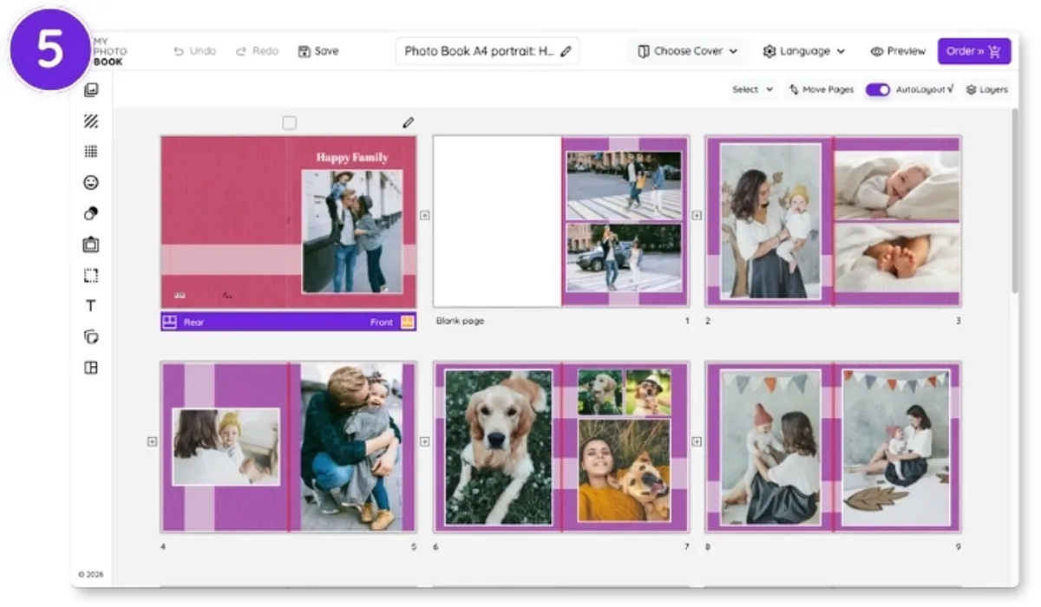Click the vertical scrollbar on the right
Image resolution: width=1041 pixels, height=607 pixels.
click(x=1014, y=199)
